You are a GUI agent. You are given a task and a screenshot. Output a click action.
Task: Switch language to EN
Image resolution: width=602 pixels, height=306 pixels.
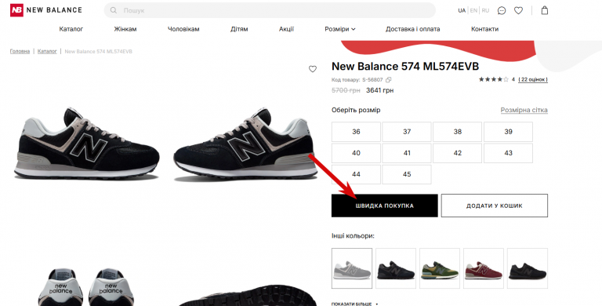[x=473, y=10]
